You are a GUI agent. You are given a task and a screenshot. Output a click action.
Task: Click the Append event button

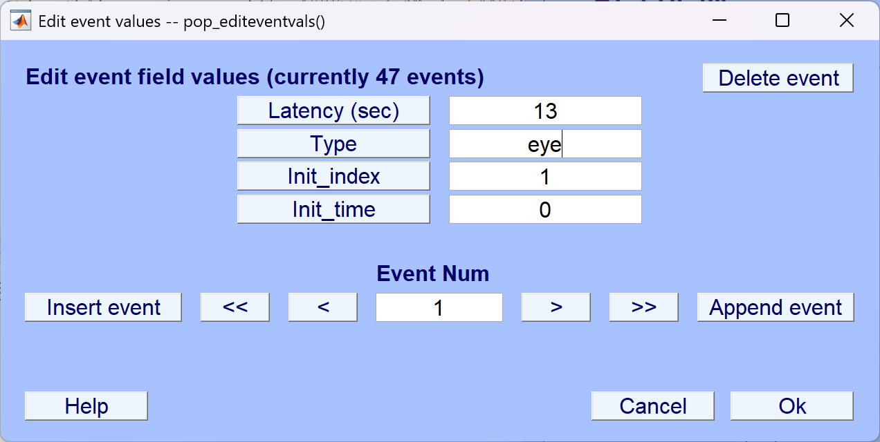click(x=776, y=307)
